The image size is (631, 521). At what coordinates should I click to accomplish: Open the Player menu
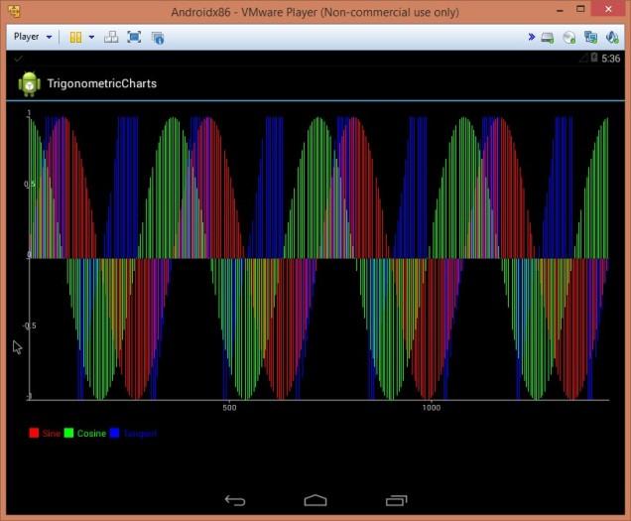click(32, 37)
